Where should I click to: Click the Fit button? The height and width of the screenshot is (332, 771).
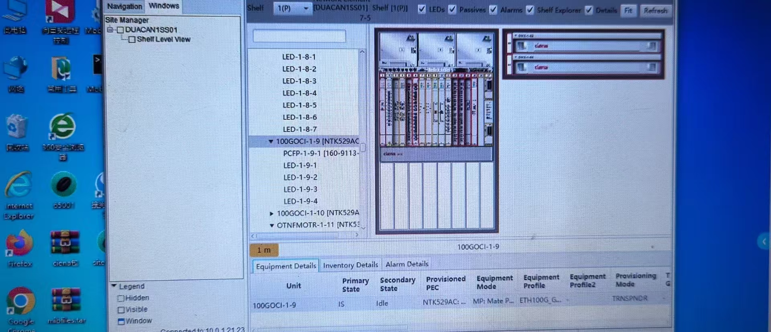[x=628, y=10]
